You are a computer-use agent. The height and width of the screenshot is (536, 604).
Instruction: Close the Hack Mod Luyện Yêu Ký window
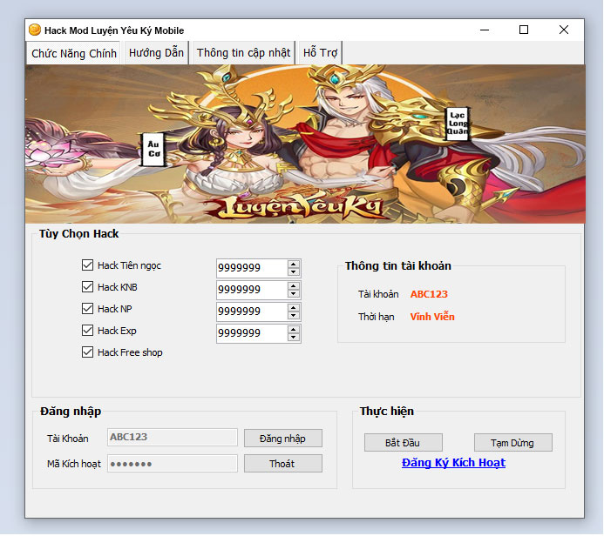(564, 30)
